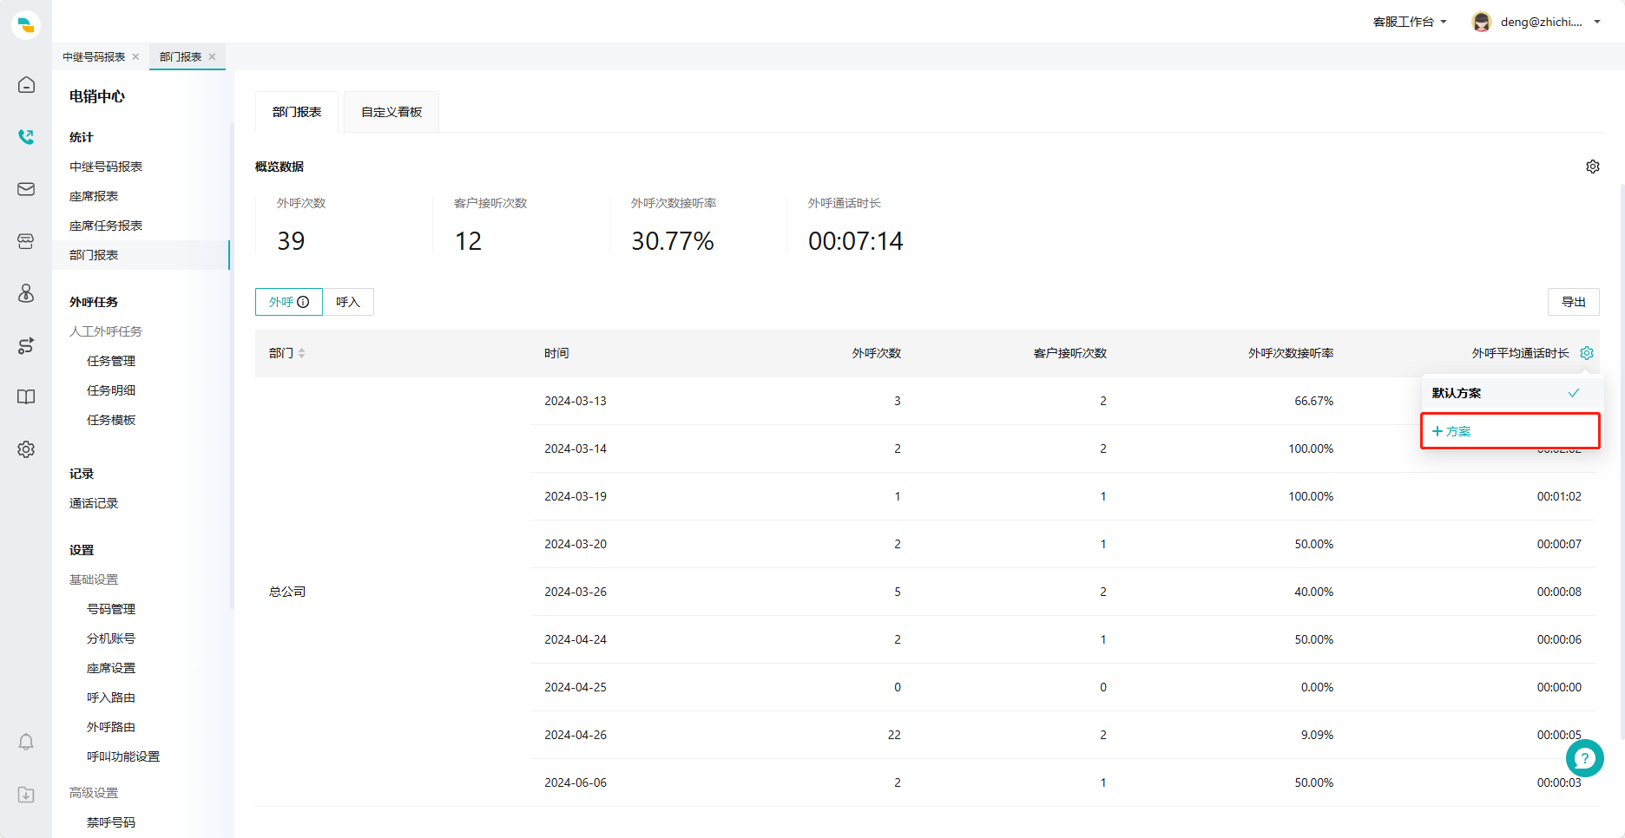Open 中继号码报表 in sidebar

tap(106, 167)
